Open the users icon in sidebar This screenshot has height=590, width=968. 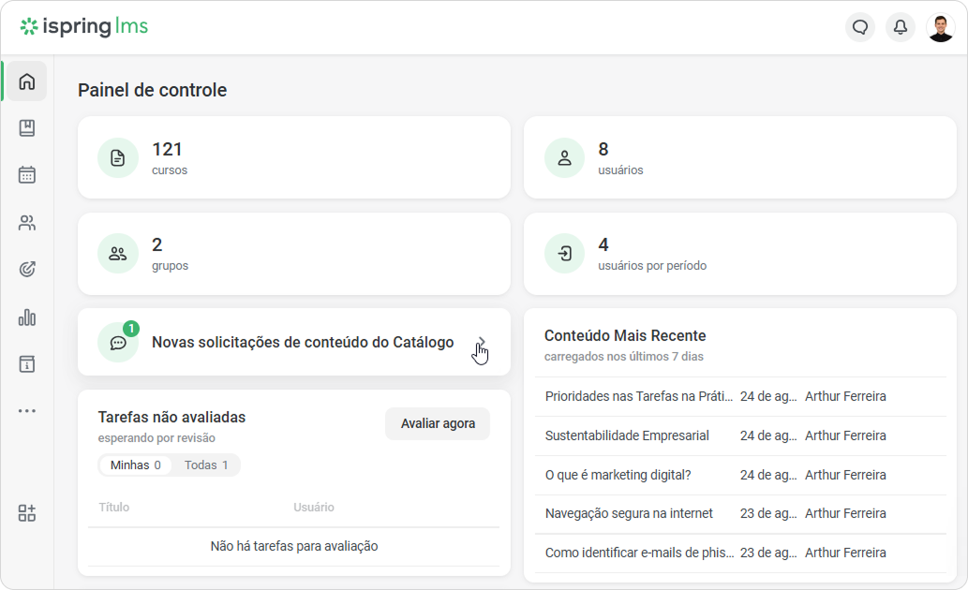26,222
